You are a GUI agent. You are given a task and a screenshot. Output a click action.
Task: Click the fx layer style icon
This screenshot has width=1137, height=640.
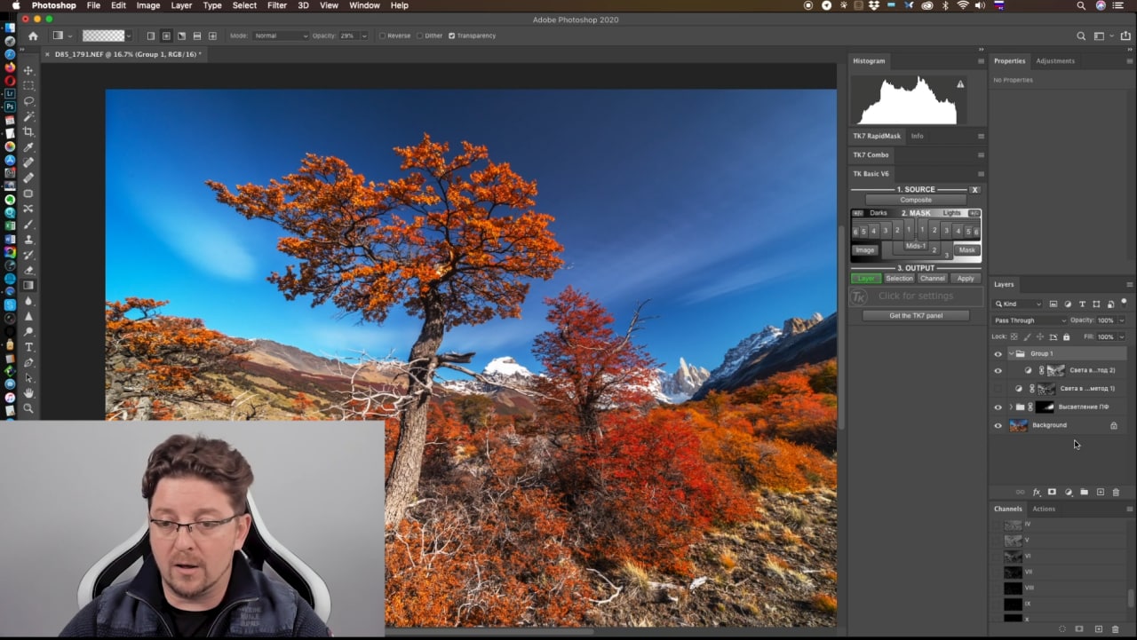(x=1036, y=492)
